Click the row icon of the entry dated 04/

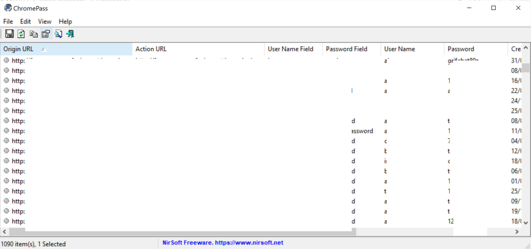6,141
